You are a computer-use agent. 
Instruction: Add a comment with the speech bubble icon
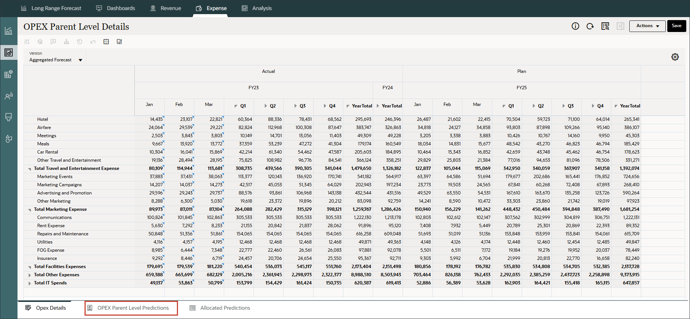coord(53,42)
